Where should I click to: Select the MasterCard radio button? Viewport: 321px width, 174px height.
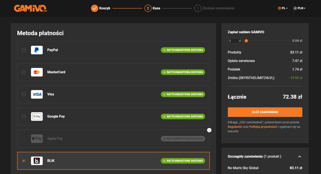click(24, 72)
